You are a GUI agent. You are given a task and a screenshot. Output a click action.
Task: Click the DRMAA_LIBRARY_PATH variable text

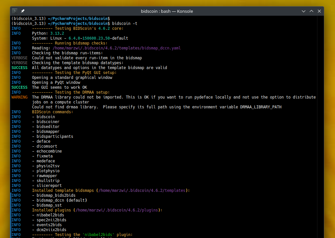click(261, 107)
